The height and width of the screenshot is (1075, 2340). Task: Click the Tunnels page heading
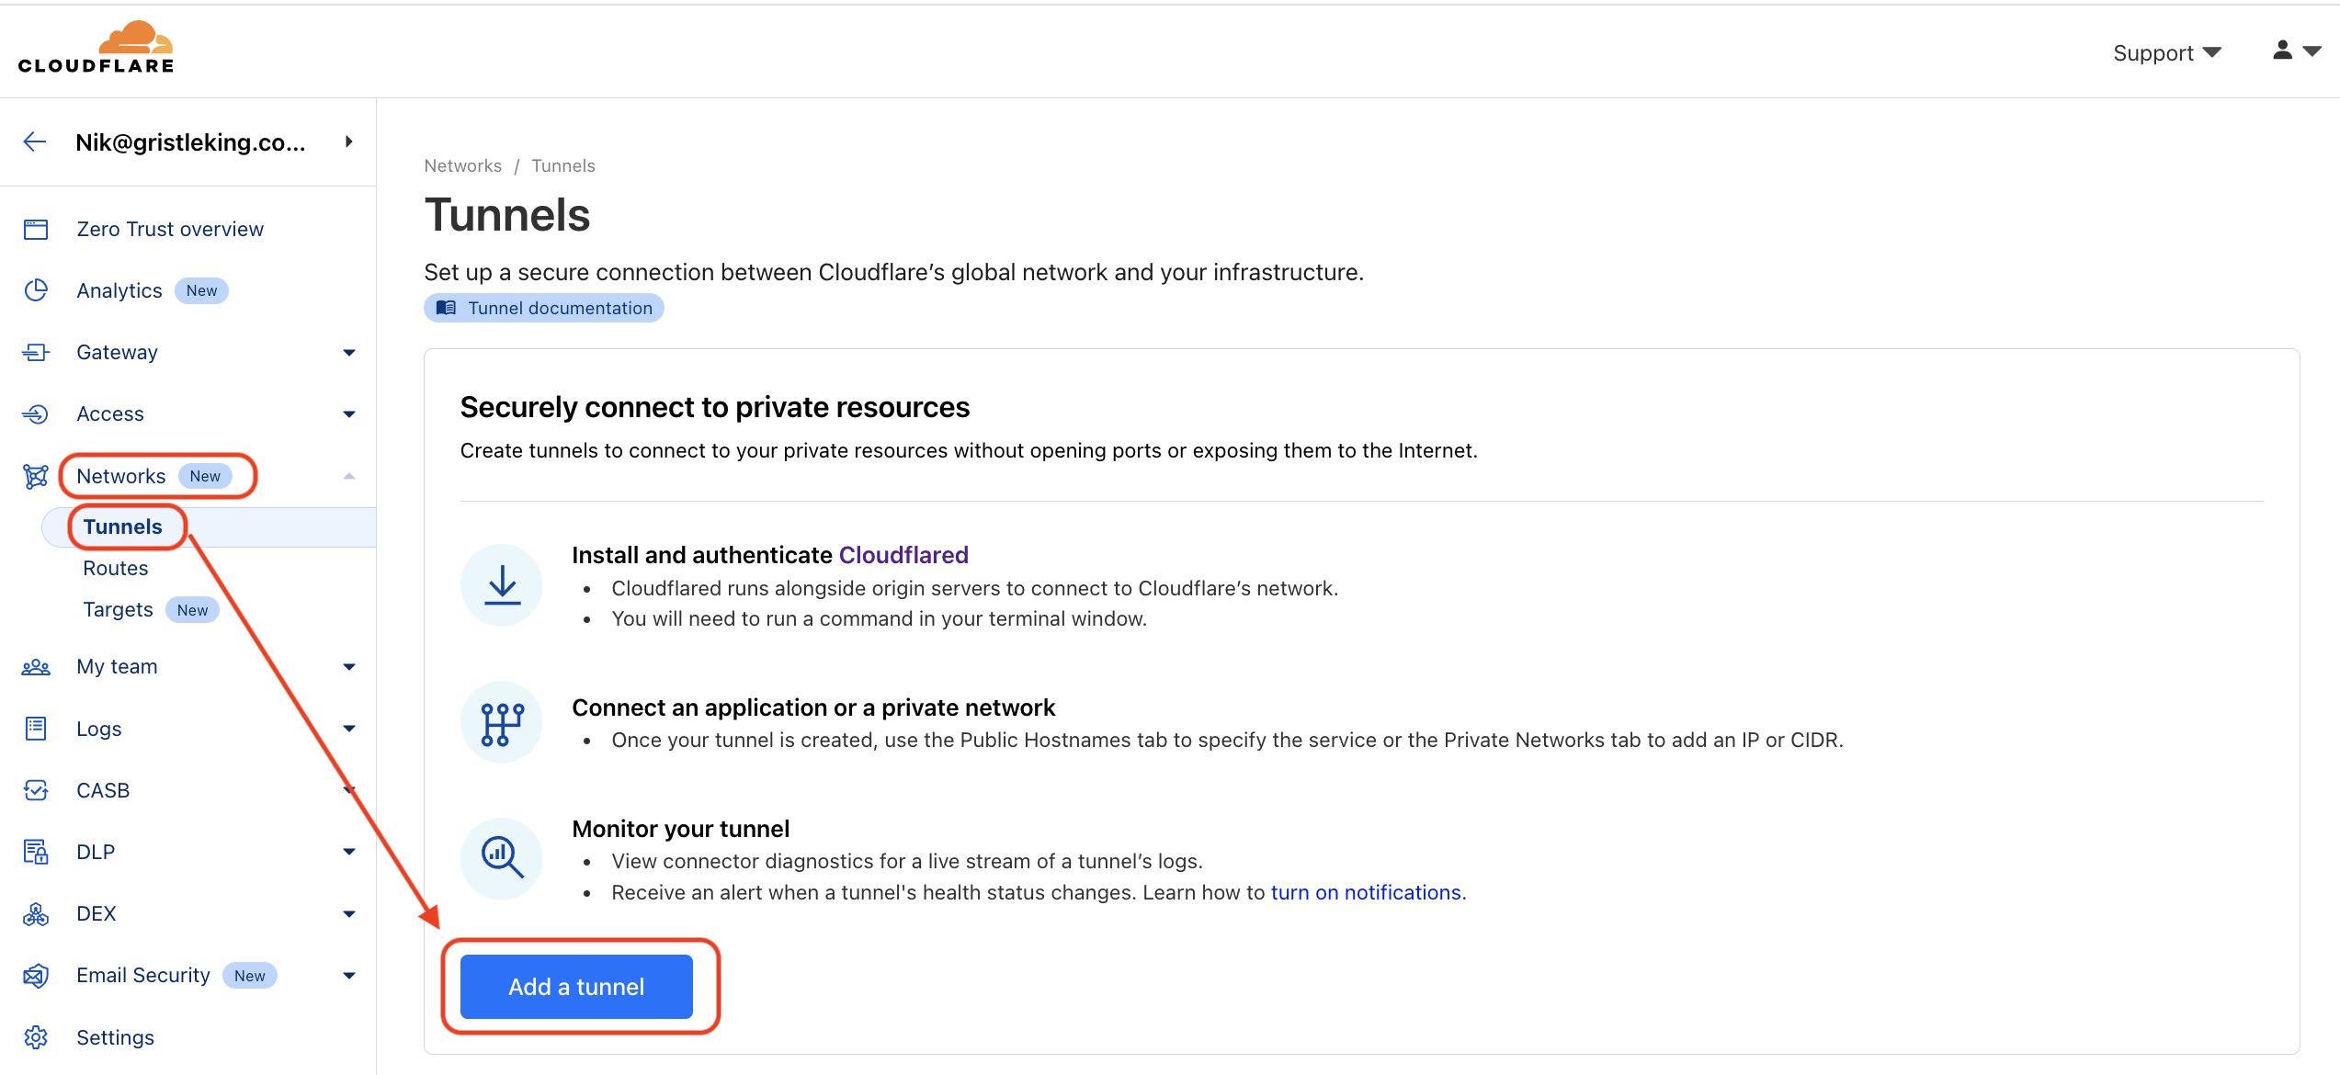pyautogui.click(x=507, y=215)
